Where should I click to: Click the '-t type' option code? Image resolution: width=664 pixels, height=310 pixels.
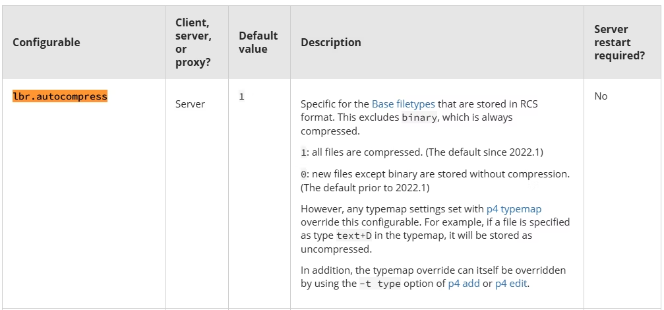coord(380,284)
